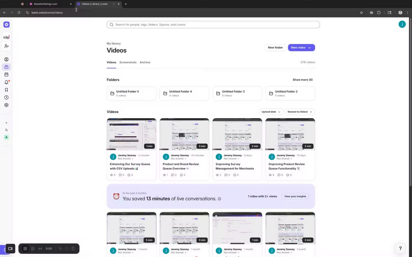Click the rewind button in recorder bar

[x=40, y=249]
